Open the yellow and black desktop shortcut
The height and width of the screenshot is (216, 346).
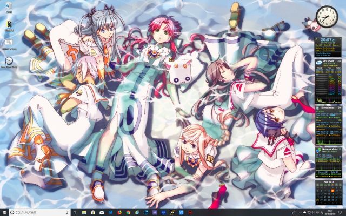[x=9, y=26]
